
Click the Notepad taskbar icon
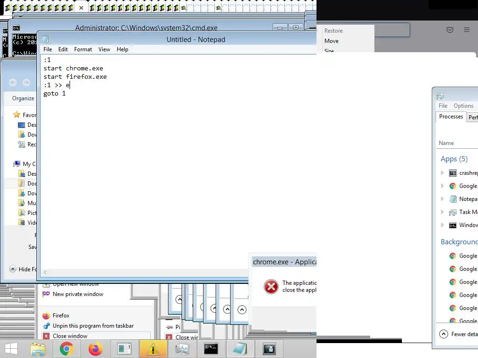[x=239, y=349]
